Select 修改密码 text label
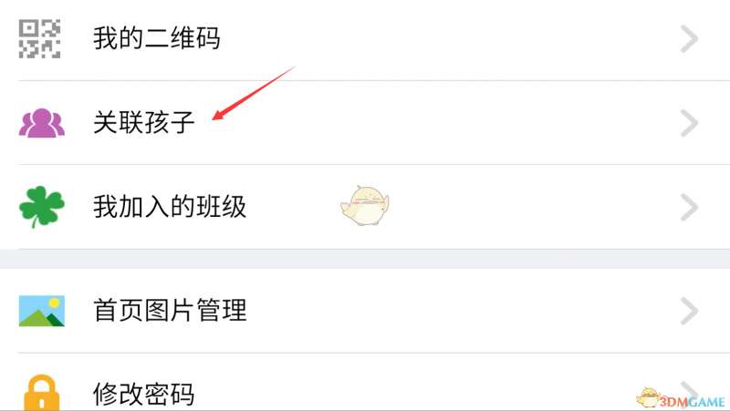The width and height of the screenshot is (730, 411). (143, 395)
